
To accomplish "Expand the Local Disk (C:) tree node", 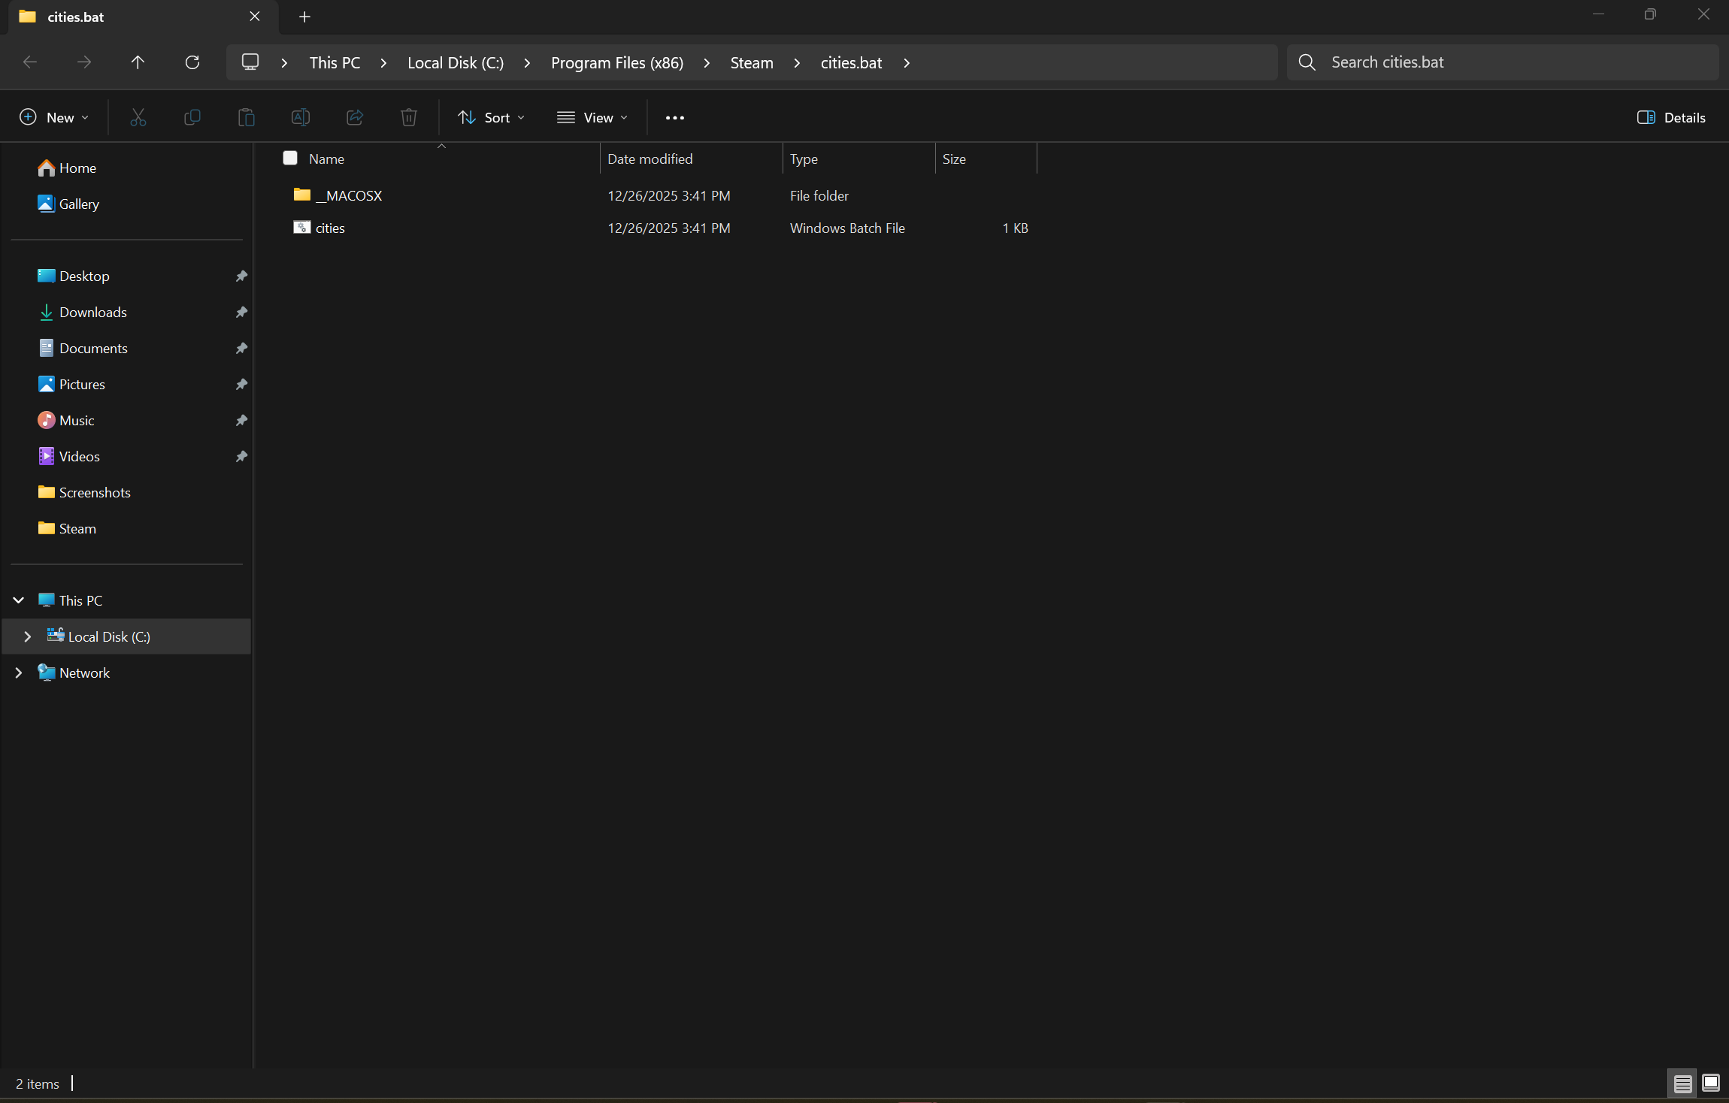I will (x=28, y=636).
